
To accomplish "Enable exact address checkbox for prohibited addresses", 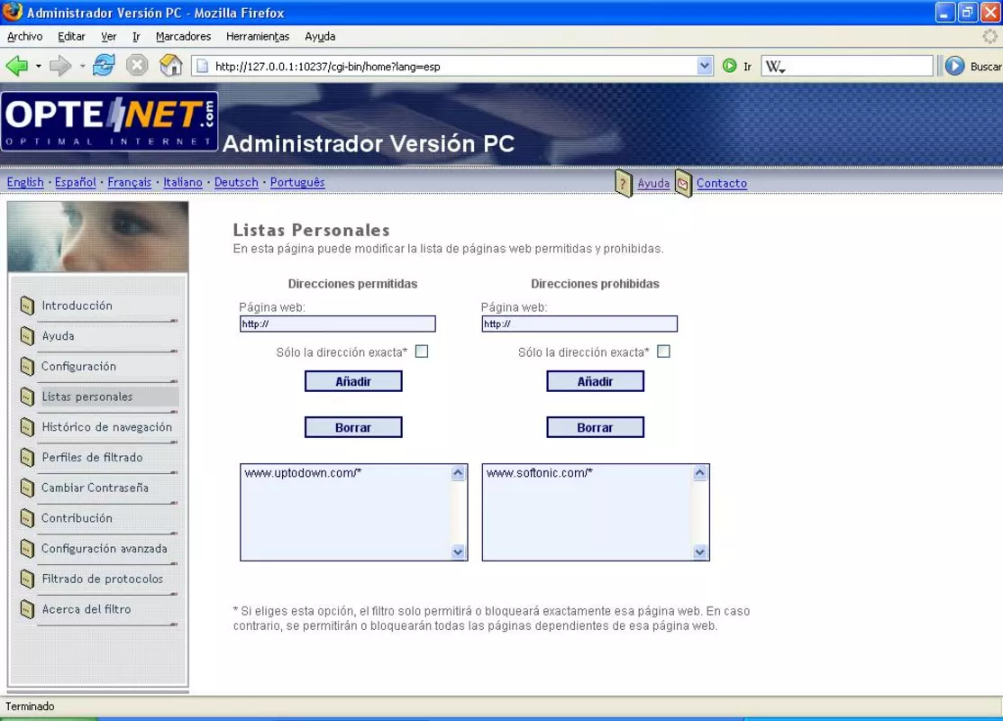I will click(x=663, y=351).
